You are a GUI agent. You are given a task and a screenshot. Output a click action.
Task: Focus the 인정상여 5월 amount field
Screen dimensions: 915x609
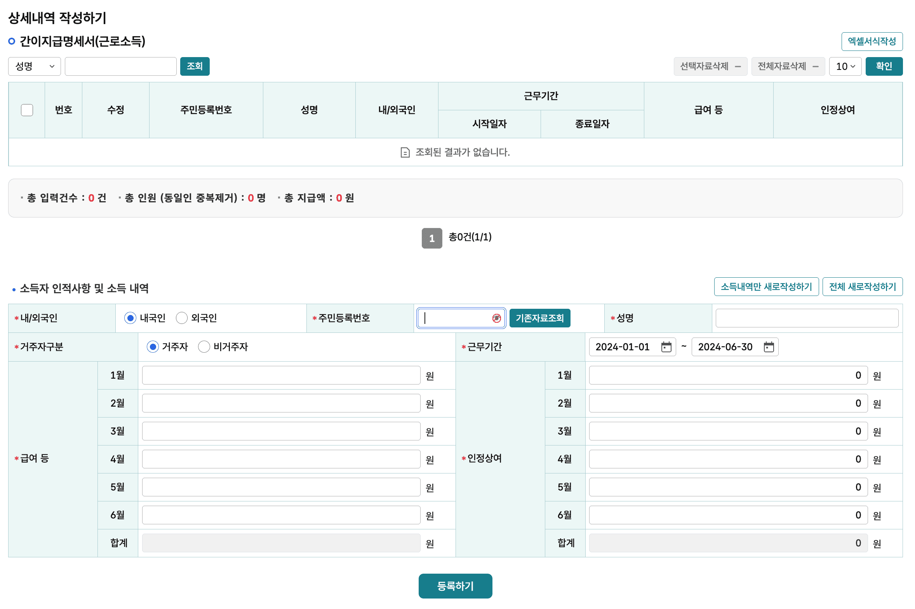[x=728, y=487]
